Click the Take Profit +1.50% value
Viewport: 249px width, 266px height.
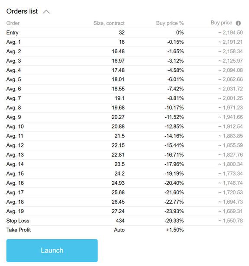(x=175, y=230)
